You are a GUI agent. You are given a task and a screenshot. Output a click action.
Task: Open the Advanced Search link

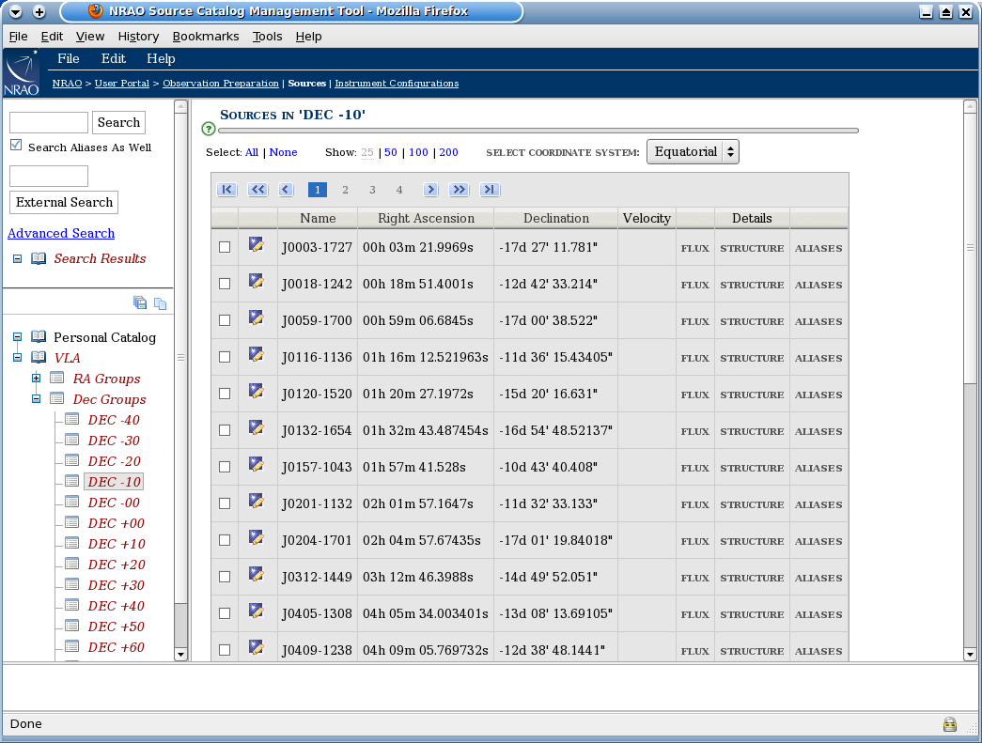point(60,233)
